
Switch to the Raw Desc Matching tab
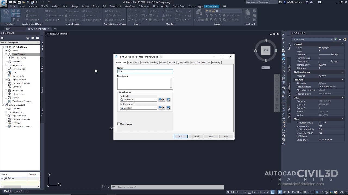pos(149,63)
